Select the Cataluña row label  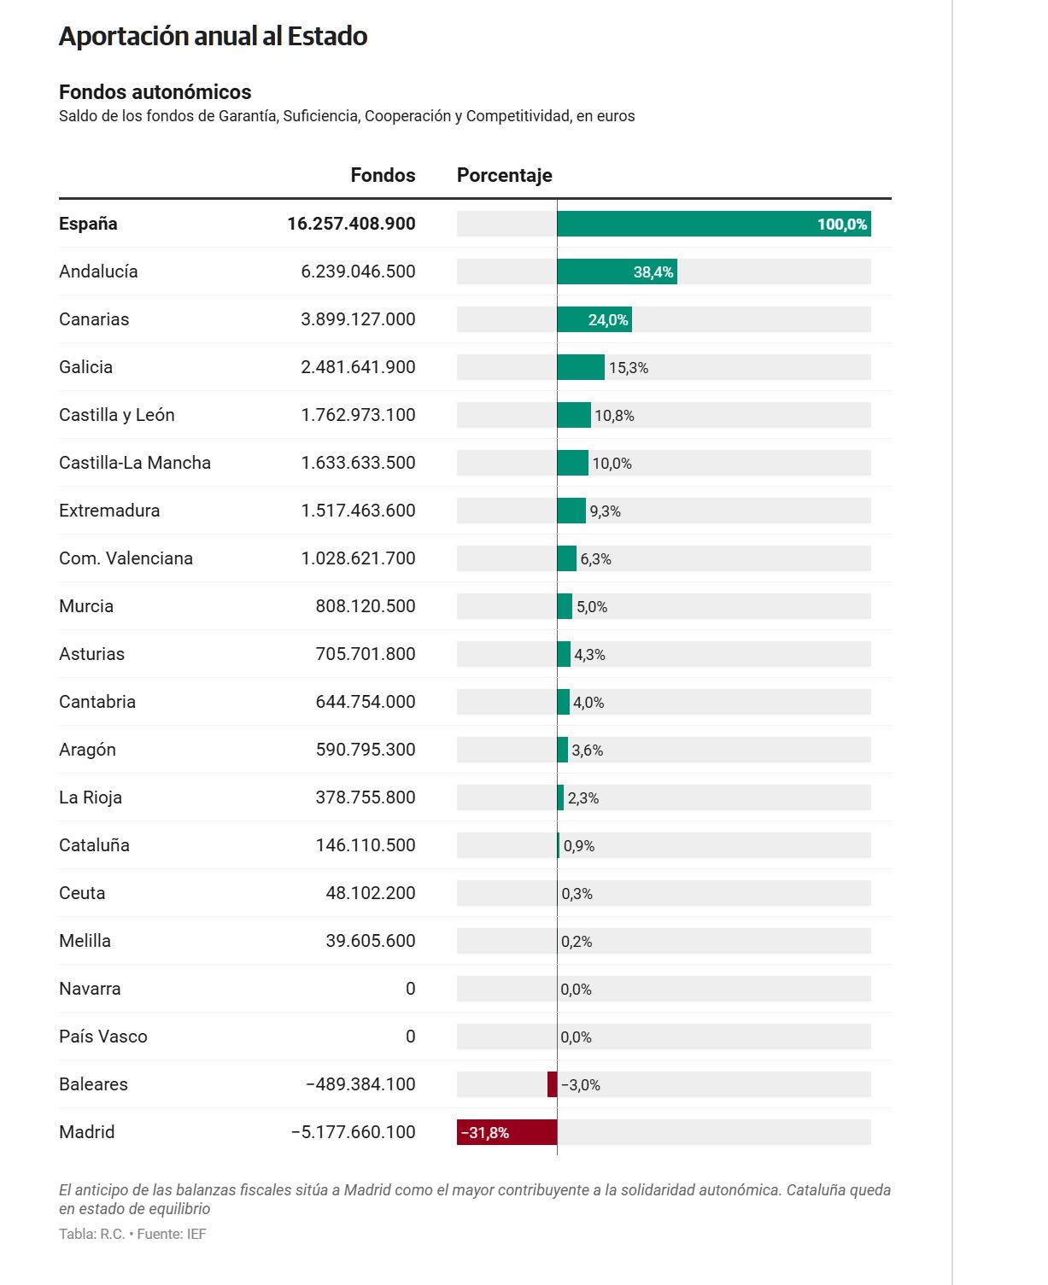[94, 845]
